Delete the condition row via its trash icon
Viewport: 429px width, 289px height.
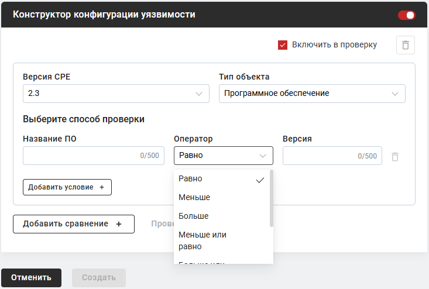tap(395, 156)
